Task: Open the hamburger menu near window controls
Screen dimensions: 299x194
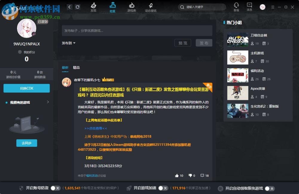Action: [273, 7]
